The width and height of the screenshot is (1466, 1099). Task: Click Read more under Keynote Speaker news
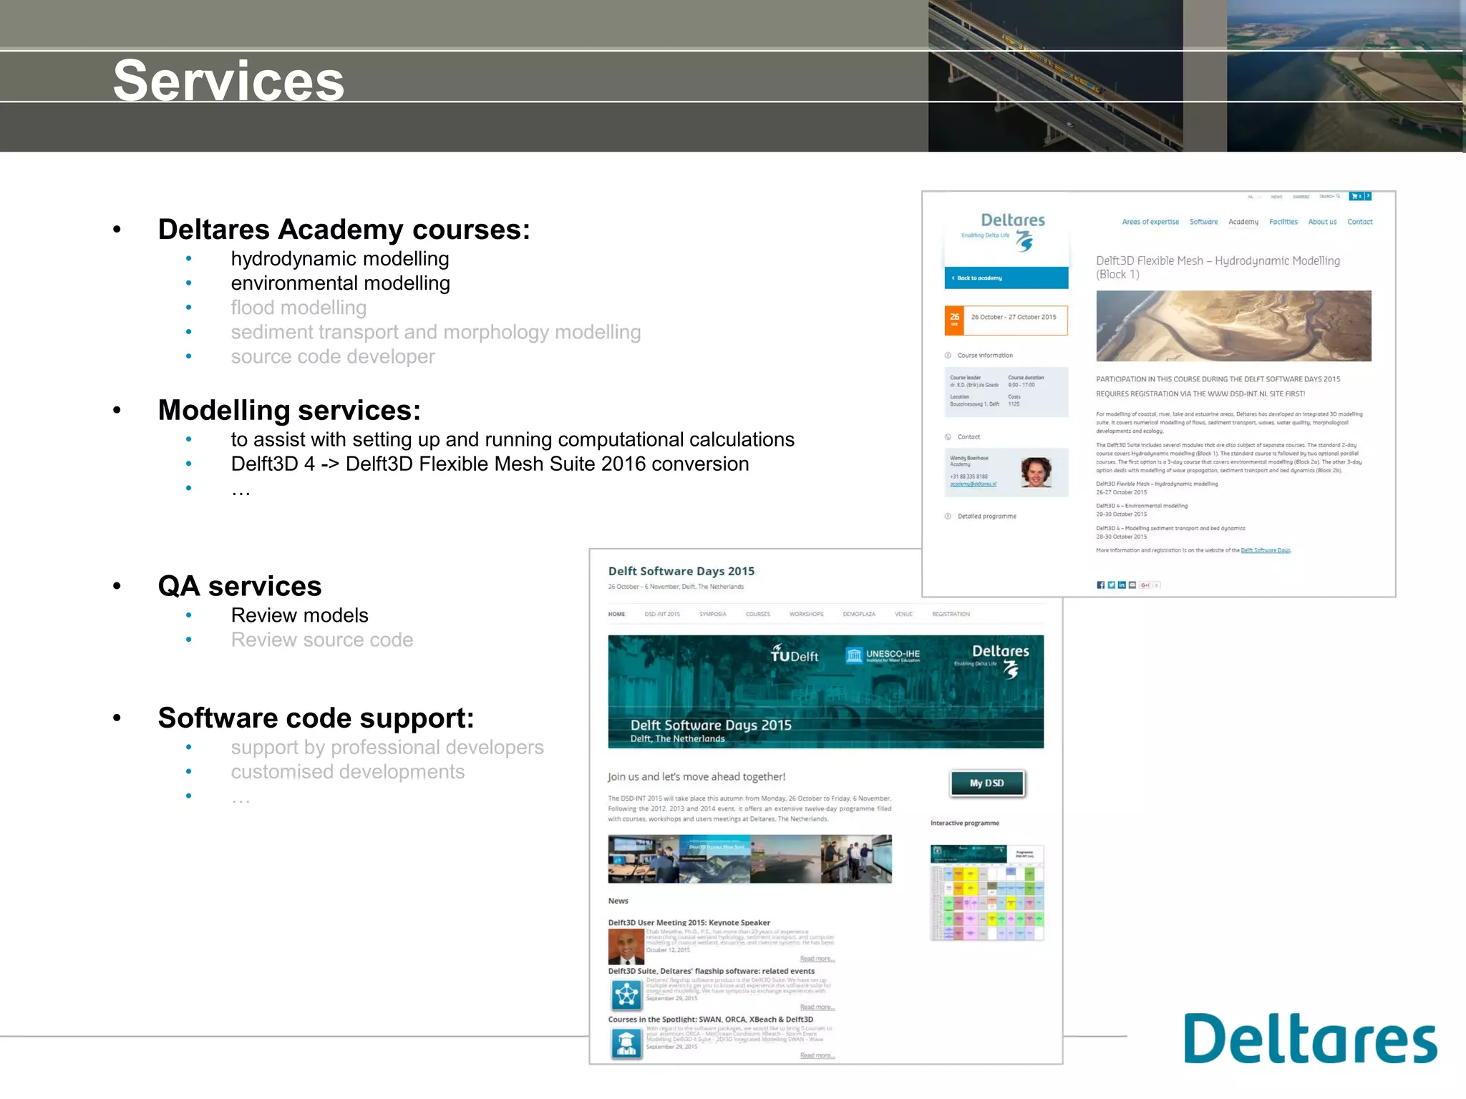817,959
